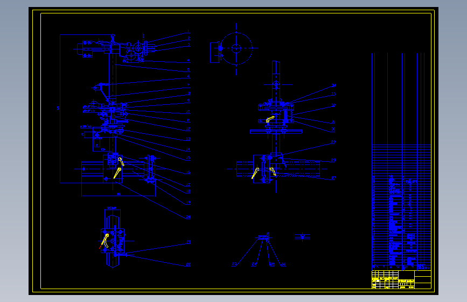Image resolution: width=467 pixels, height=302 pixels.
Task: Select part callout number 14
Action: pos(188,149)
